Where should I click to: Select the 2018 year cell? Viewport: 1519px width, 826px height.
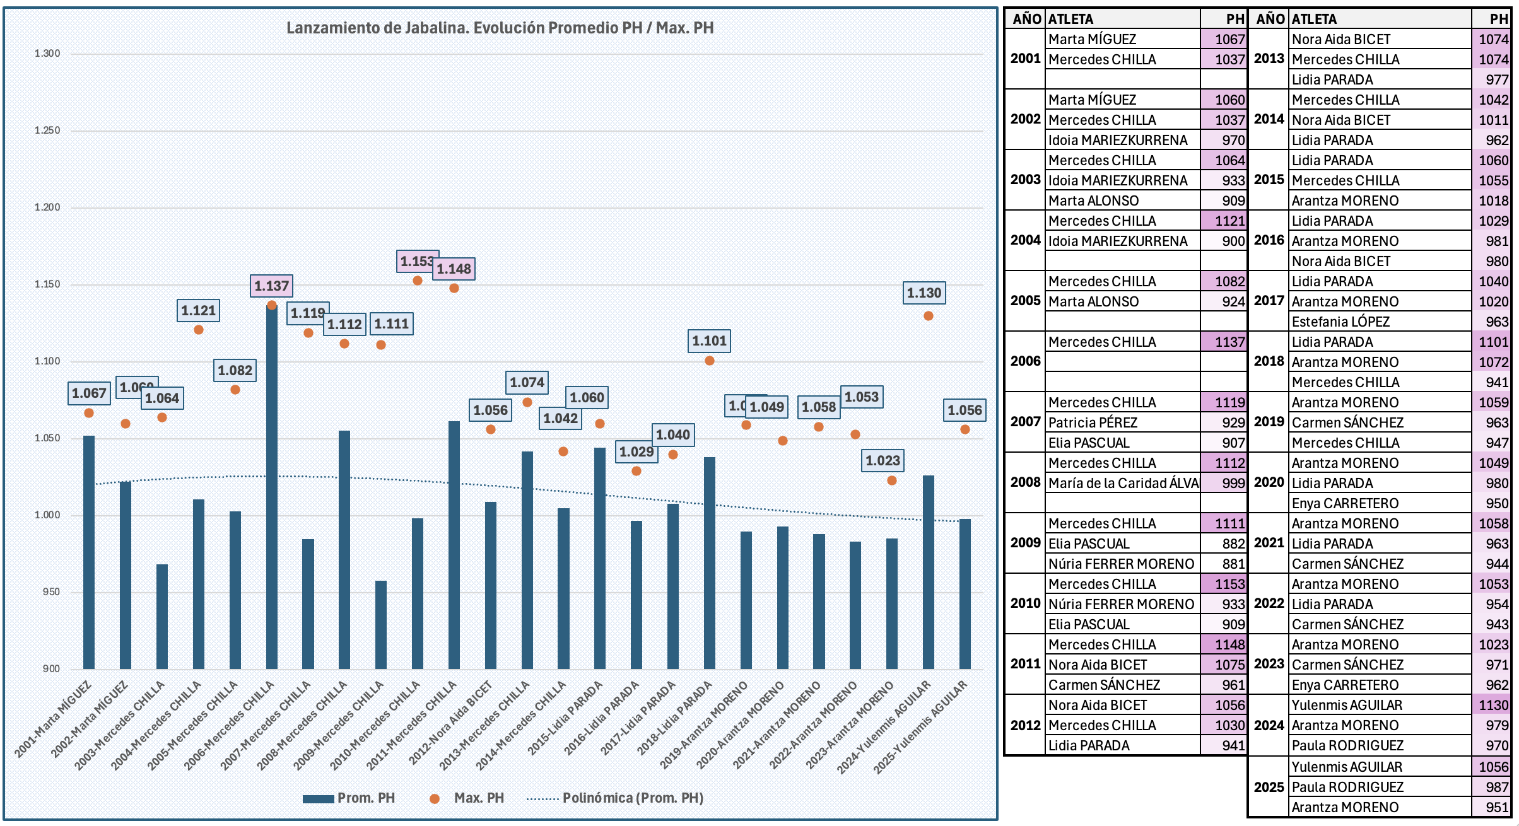coord(1269,361)
